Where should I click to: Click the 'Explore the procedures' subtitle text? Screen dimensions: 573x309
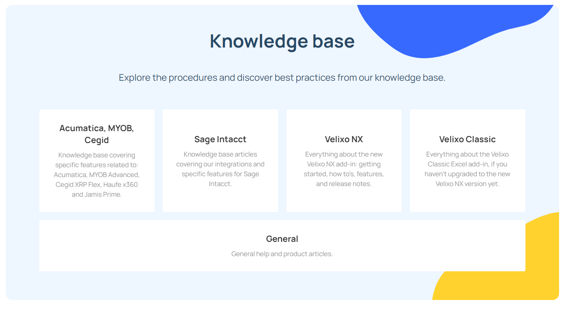(x=282, y=77)
